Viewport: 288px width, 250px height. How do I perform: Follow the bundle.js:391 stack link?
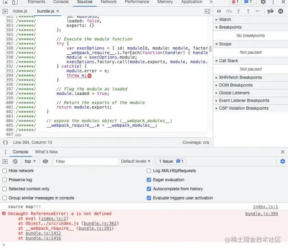coord(95,228)
